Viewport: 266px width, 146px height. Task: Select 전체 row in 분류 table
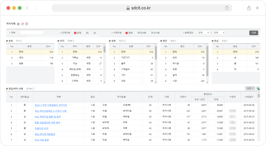[x=30, y=52]
